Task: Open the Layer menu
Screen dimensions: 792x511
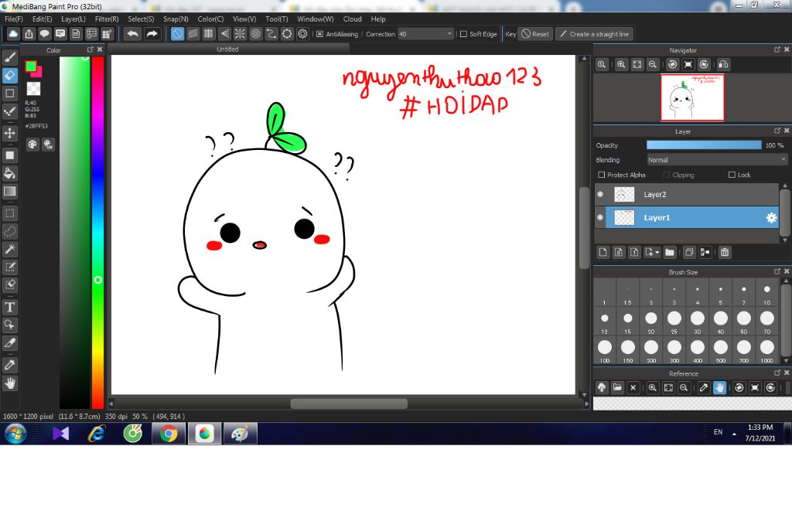Action: (x=73, y=19)
